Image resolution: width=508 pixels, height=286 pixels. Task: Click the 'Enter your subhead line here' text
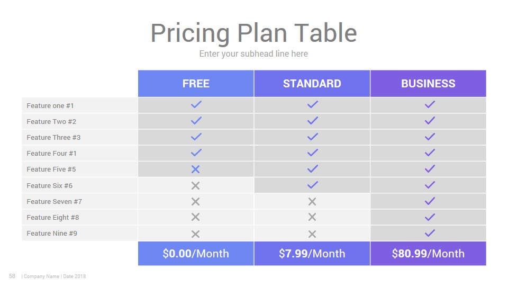coord(253,54)
